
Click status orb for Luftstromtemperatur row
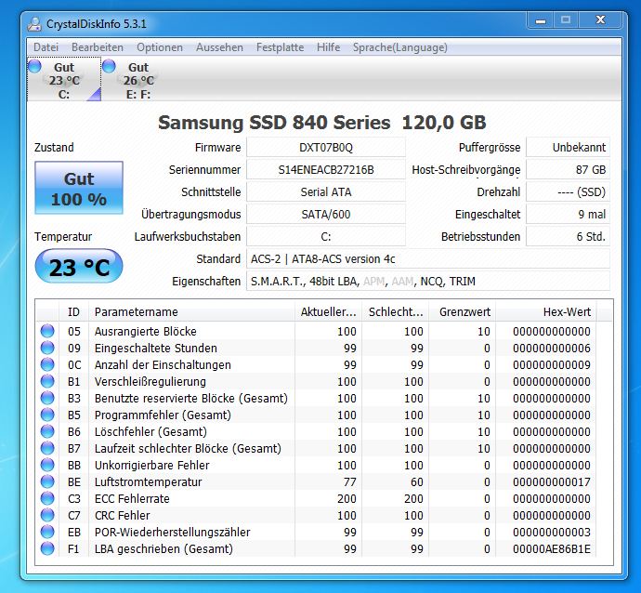coord(47,482)
